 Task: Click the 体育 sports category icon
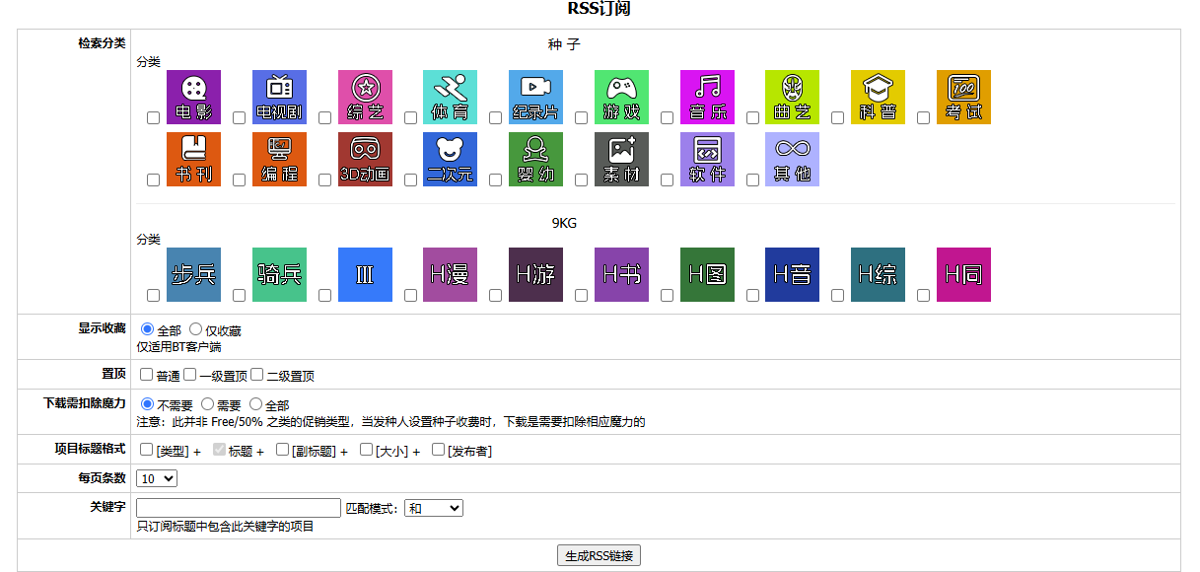click(x=450, y=97)
